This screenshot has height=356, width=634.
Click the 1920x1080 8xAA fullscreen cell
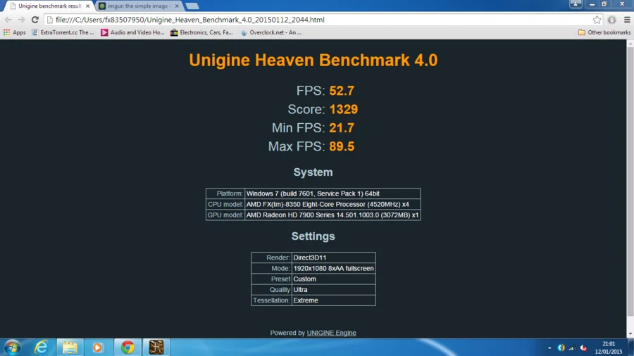point(334,268)
